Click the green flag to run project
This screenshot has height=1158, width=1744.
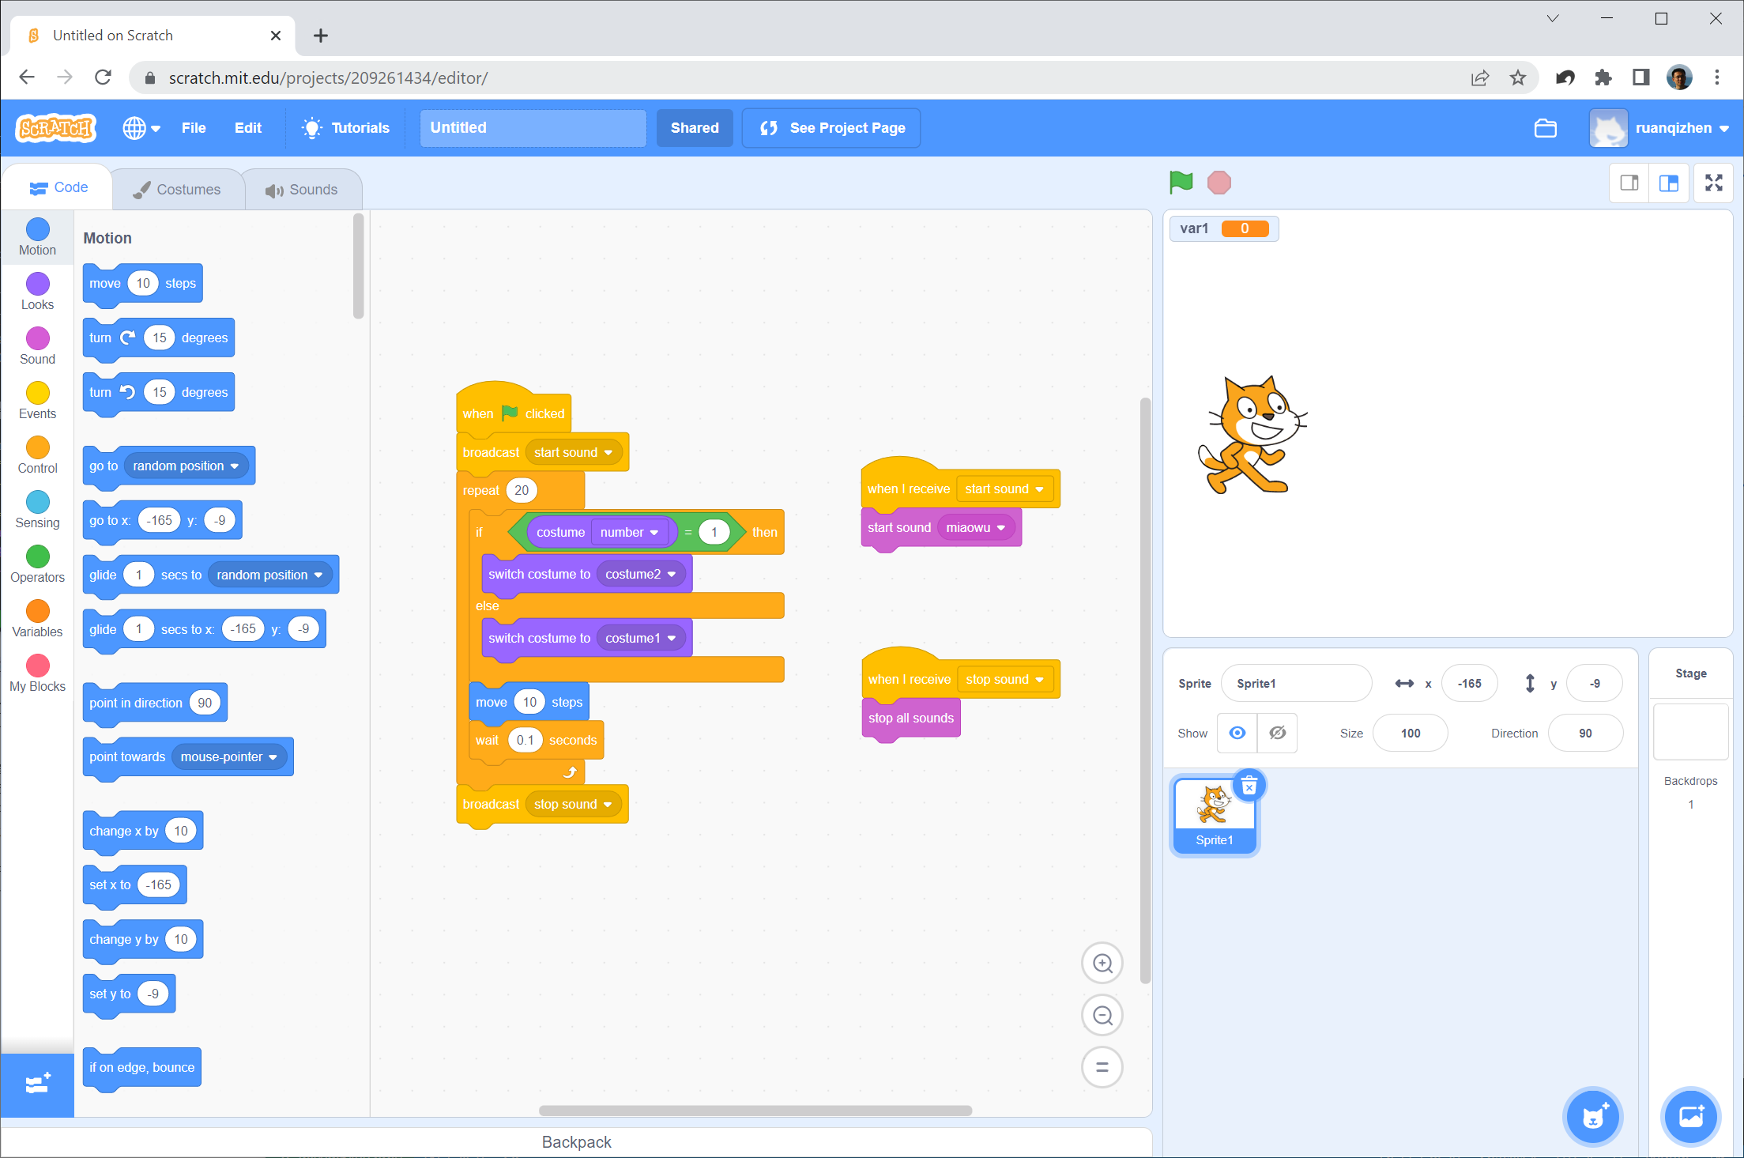pyautogui.click(x=1181, y=183)
